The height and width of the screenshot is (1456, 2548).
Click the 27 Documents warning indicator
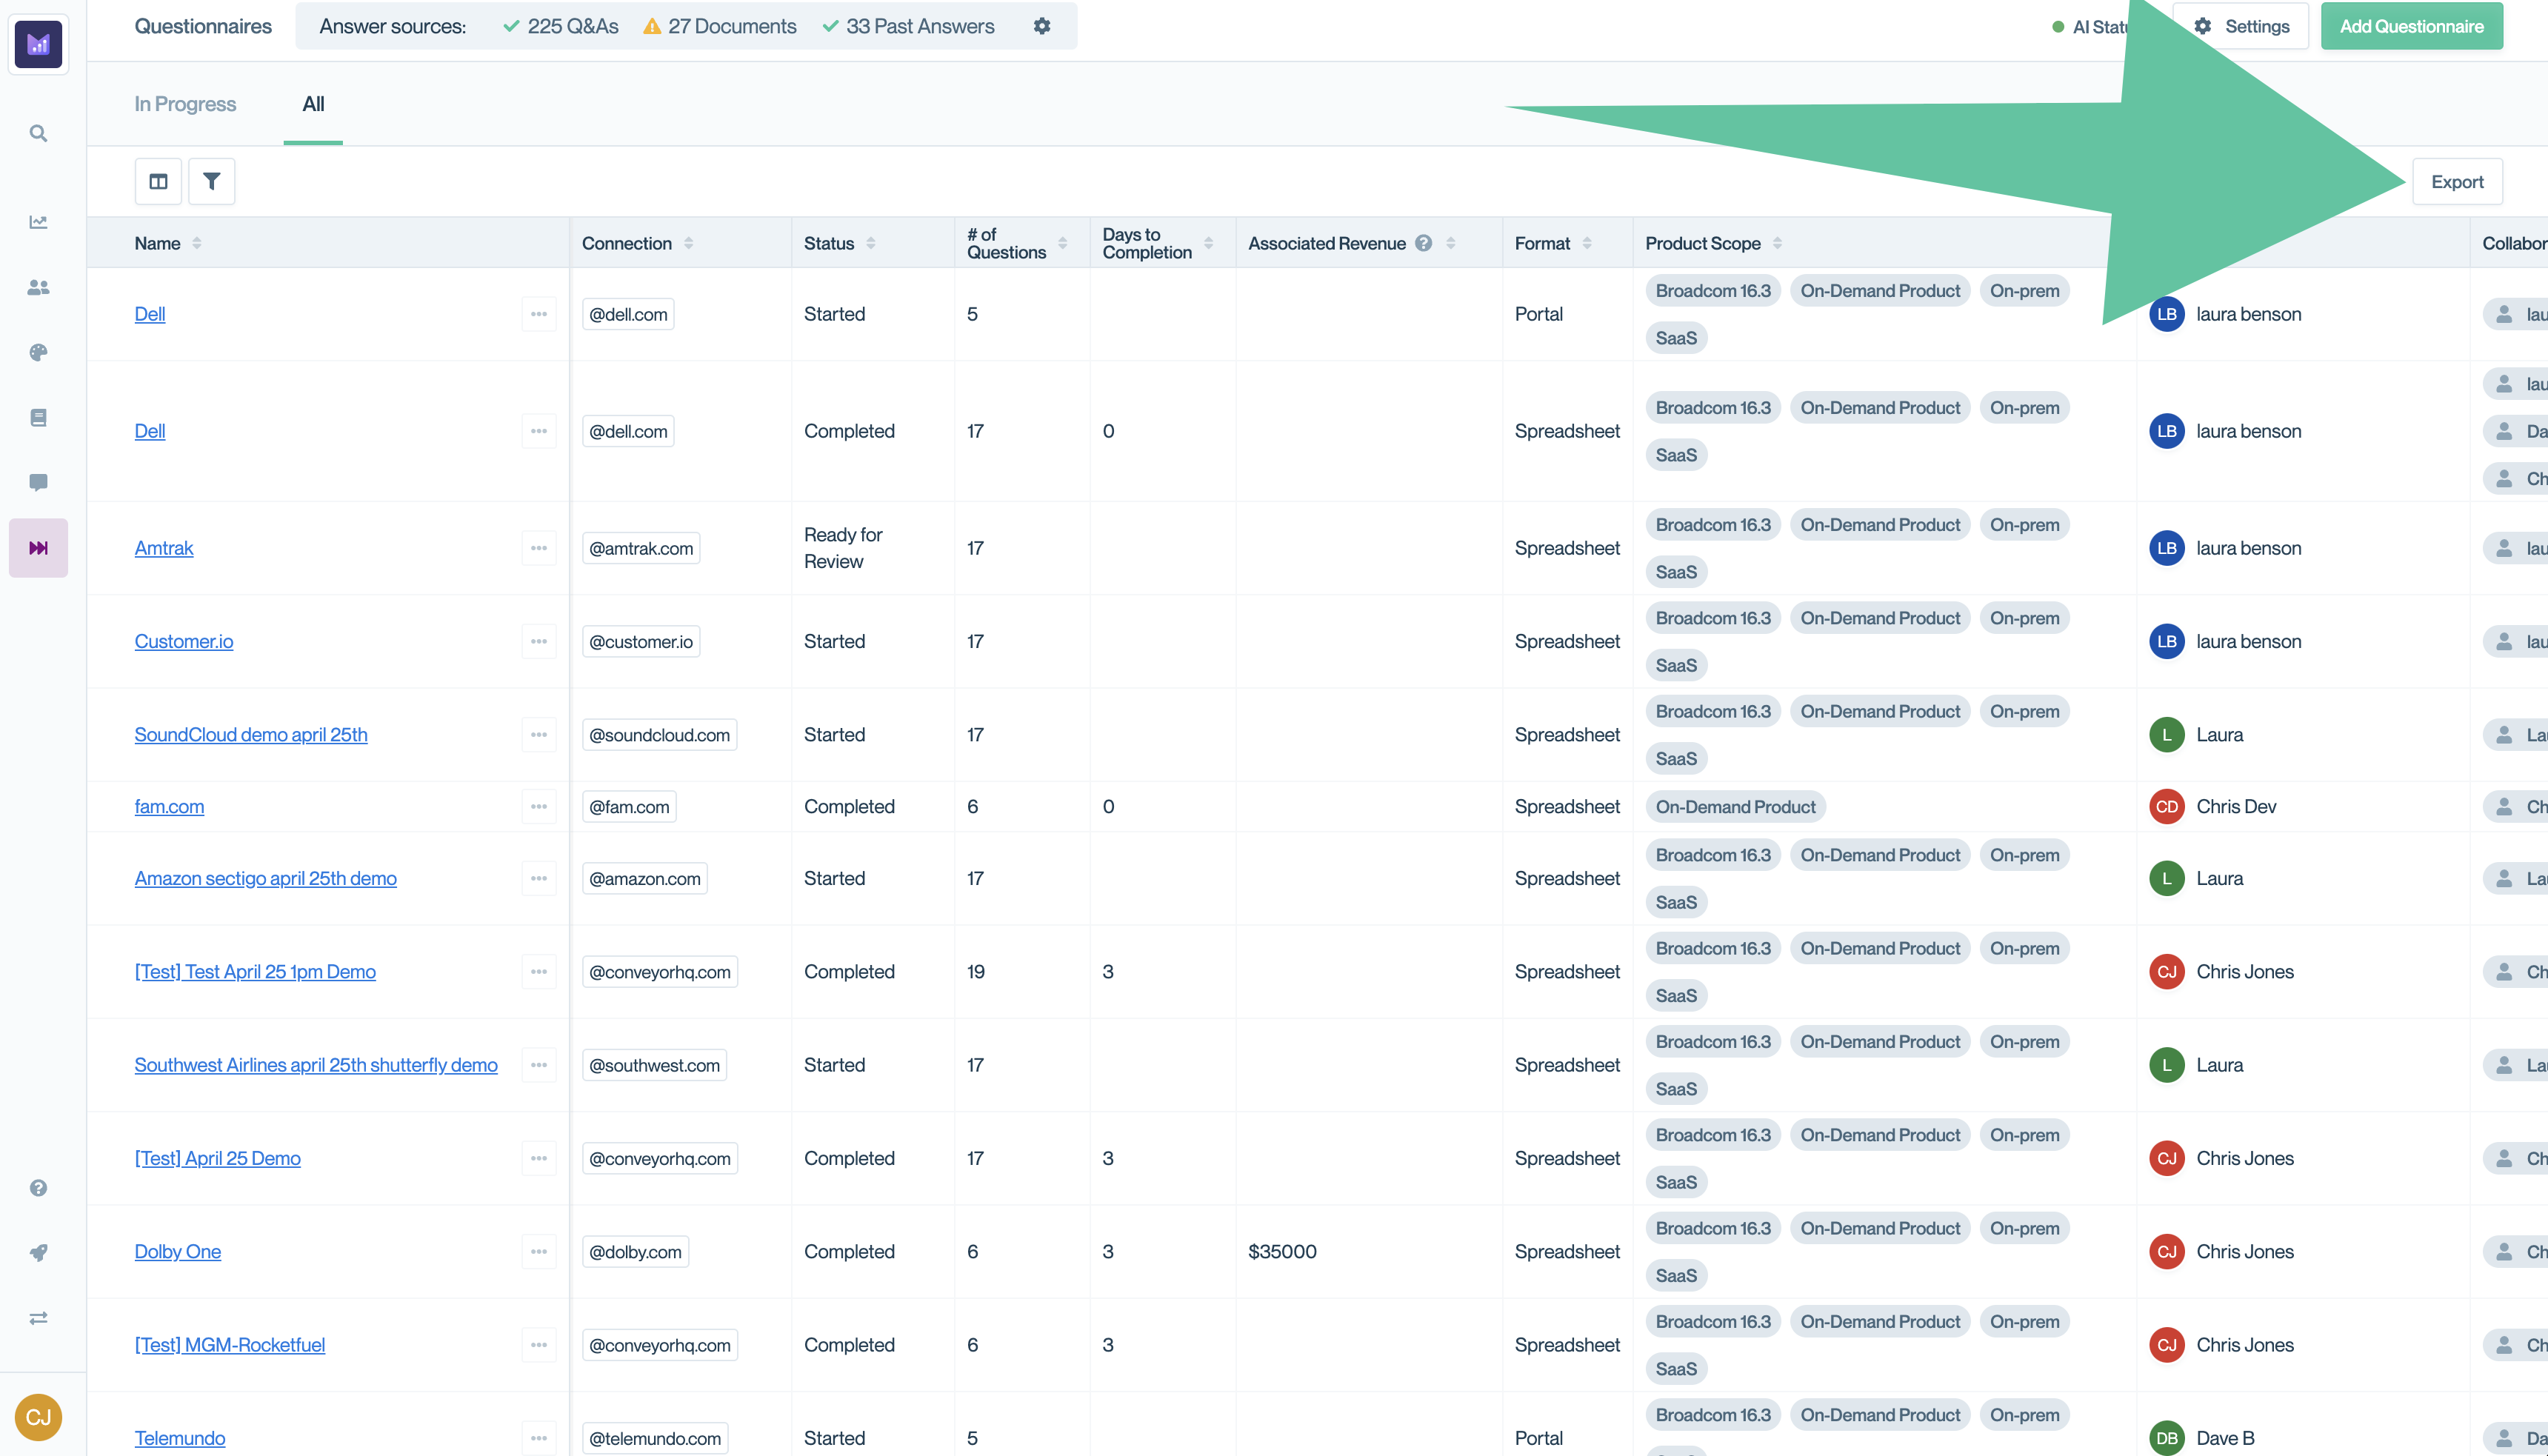click(720, 26)
